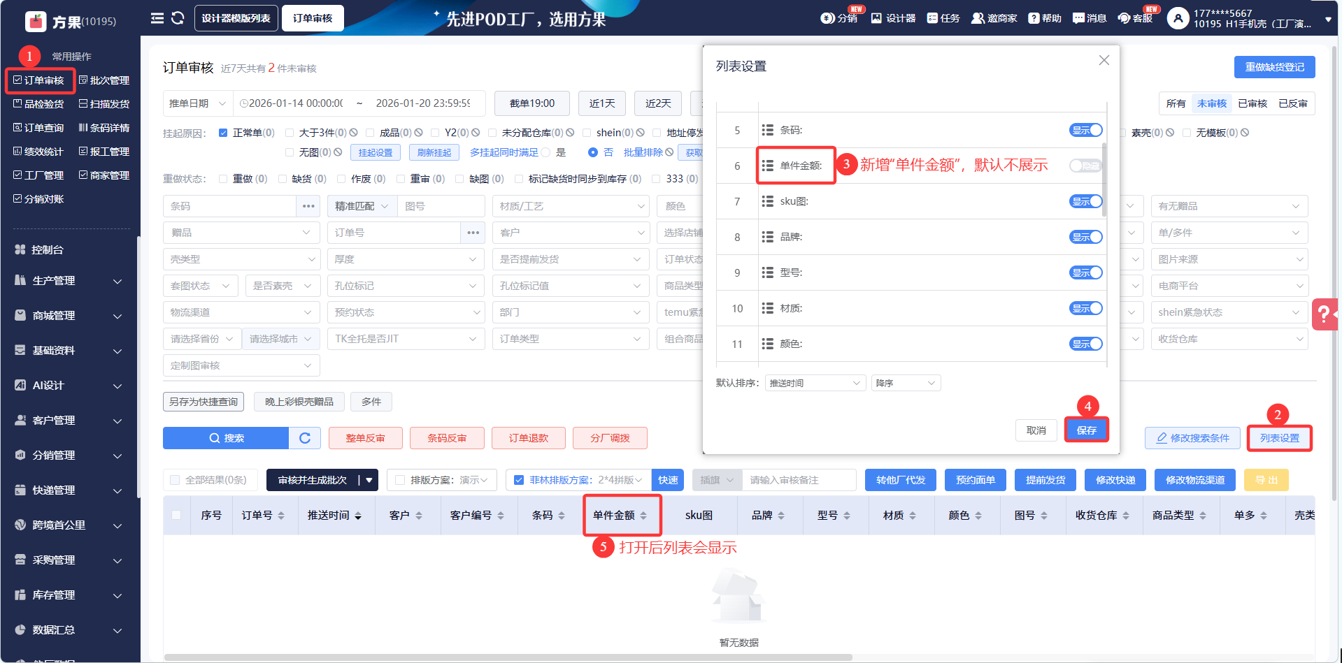Viewport: 1342px width, 663px height.
Task: Open the 赠品 dropdown
Action: 241,233
